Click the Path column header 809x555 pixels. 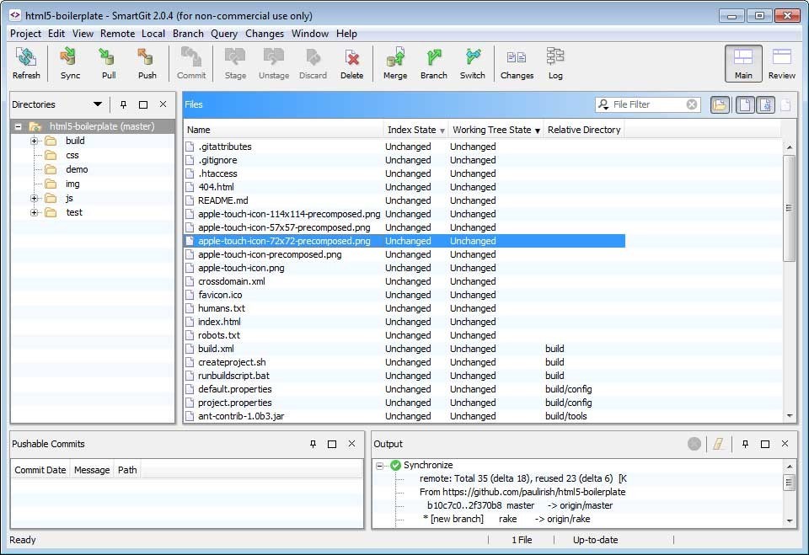coord(127,470)
